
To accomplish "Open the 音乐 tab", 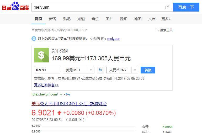I will (95, 19).
